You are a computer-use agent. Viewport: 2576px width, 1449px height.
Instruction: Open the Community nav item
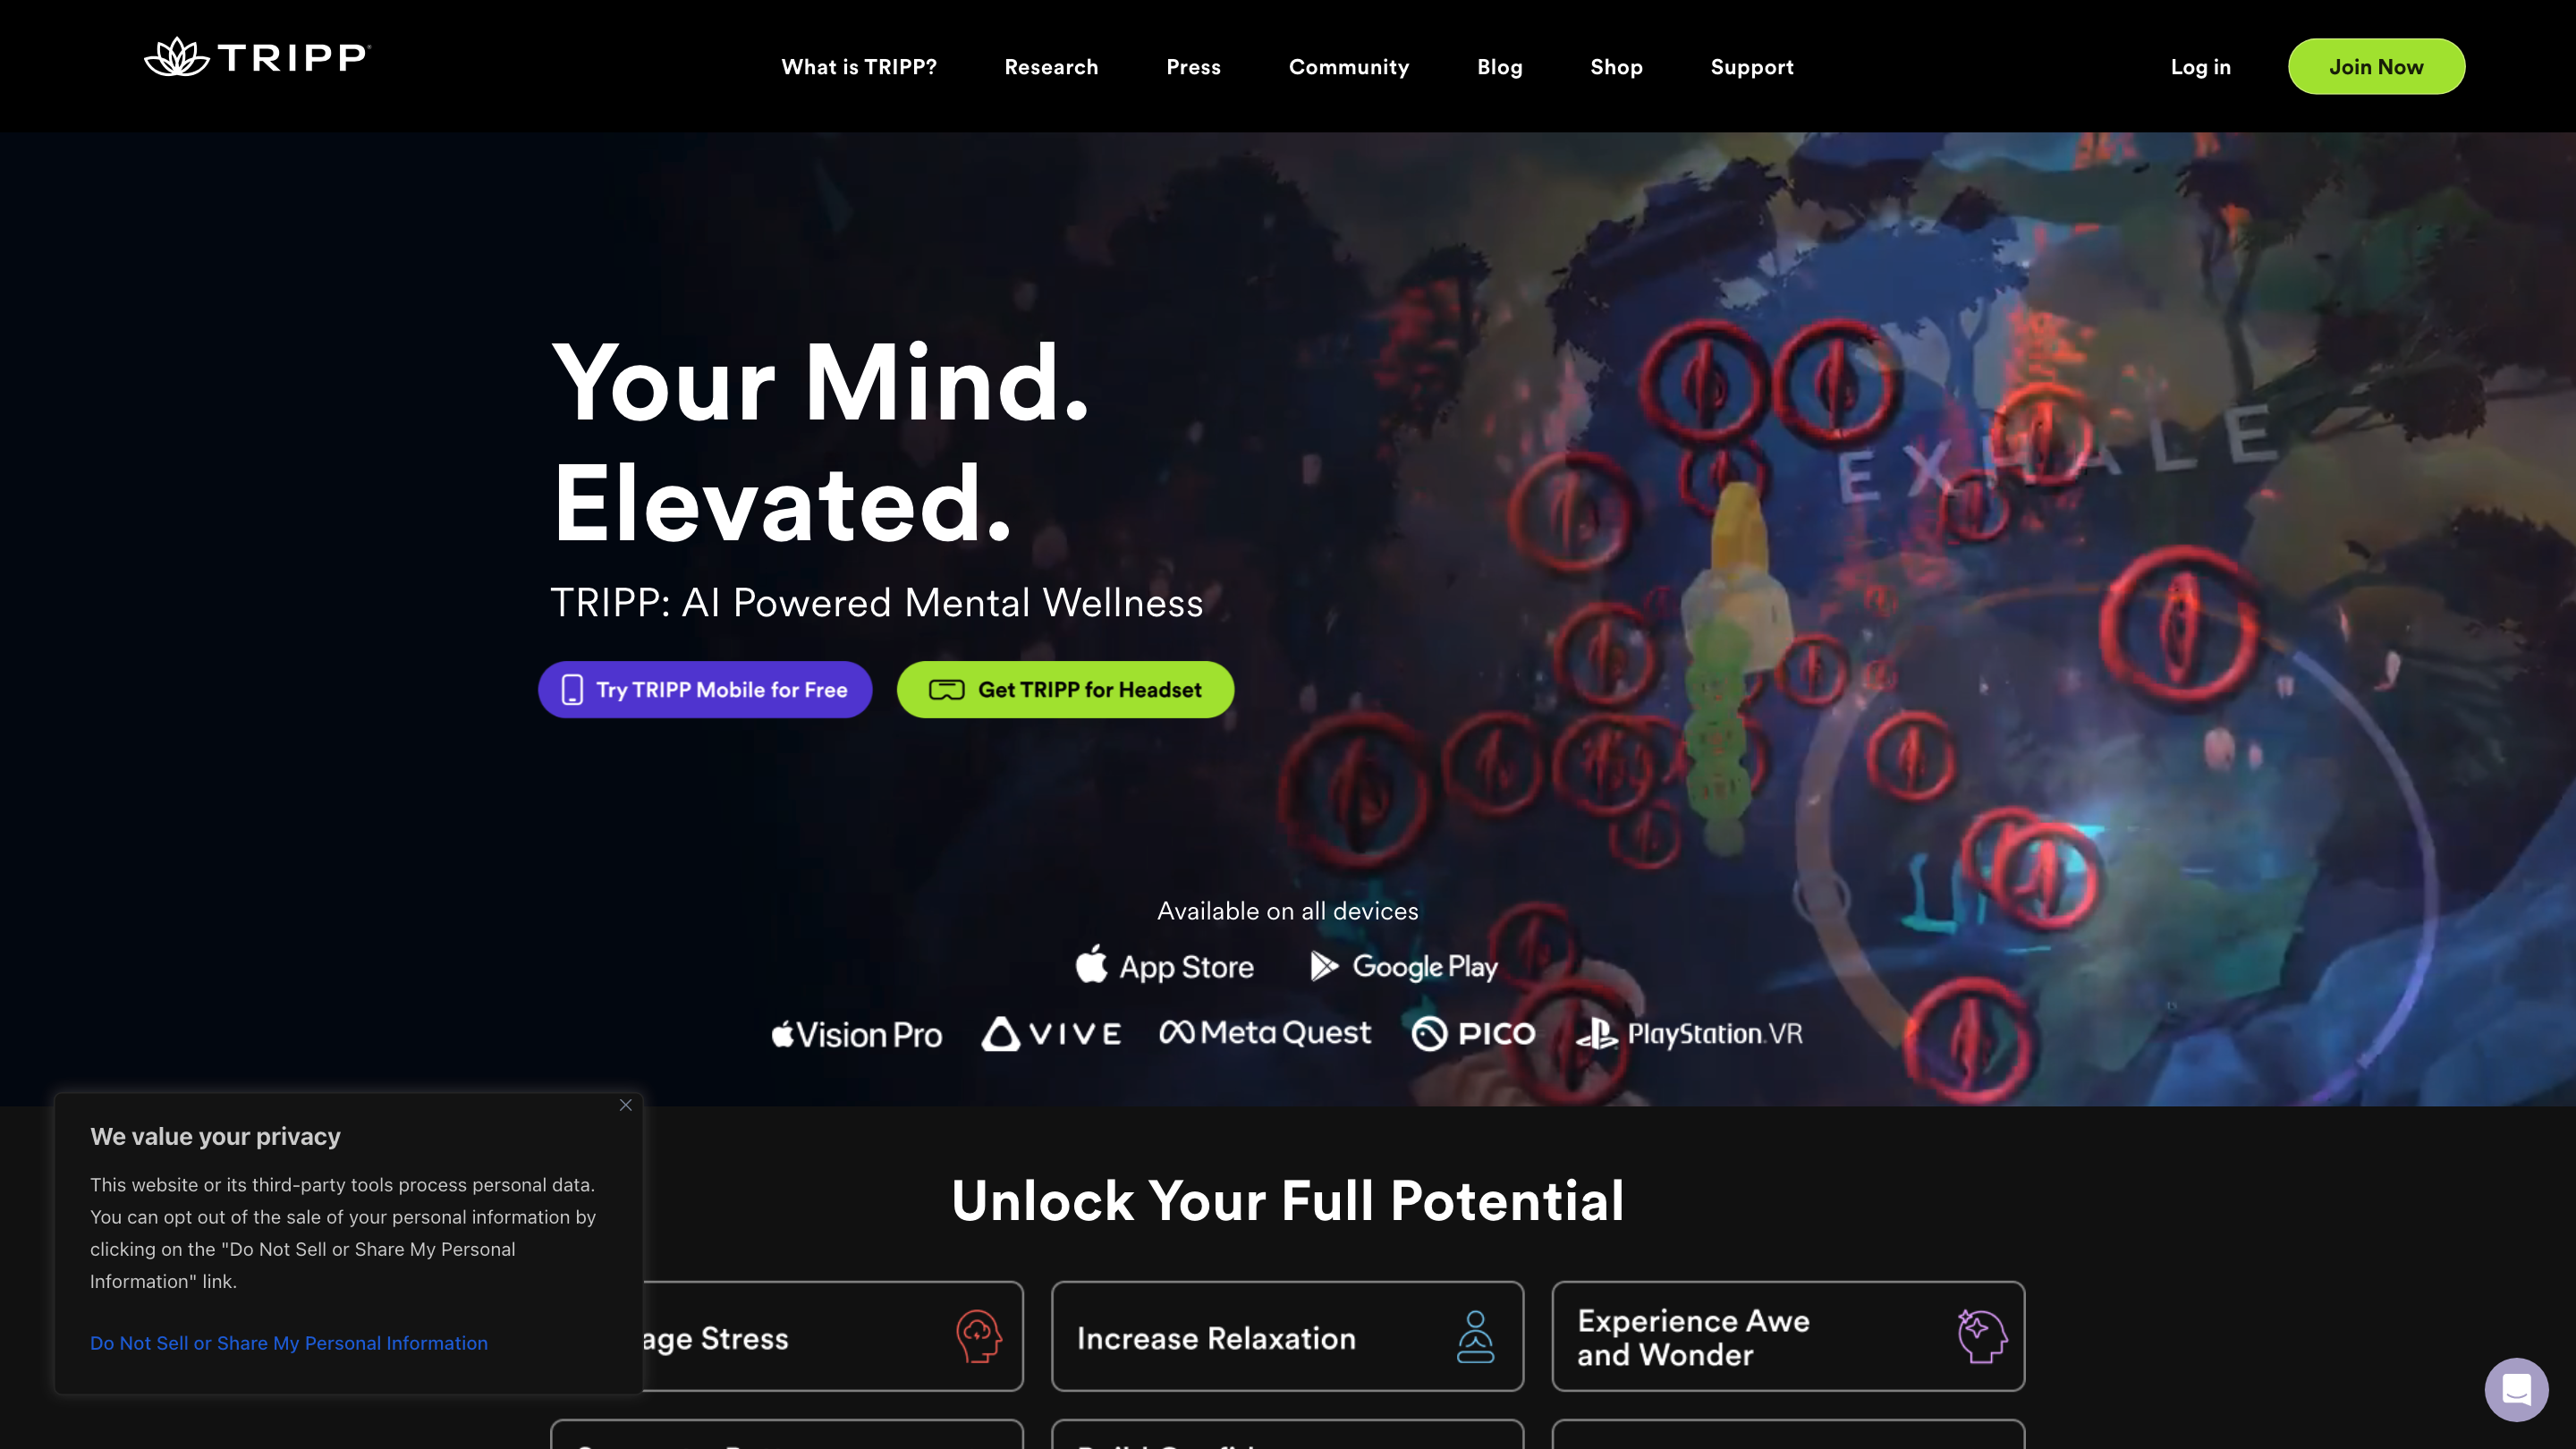pos(1349,67)
